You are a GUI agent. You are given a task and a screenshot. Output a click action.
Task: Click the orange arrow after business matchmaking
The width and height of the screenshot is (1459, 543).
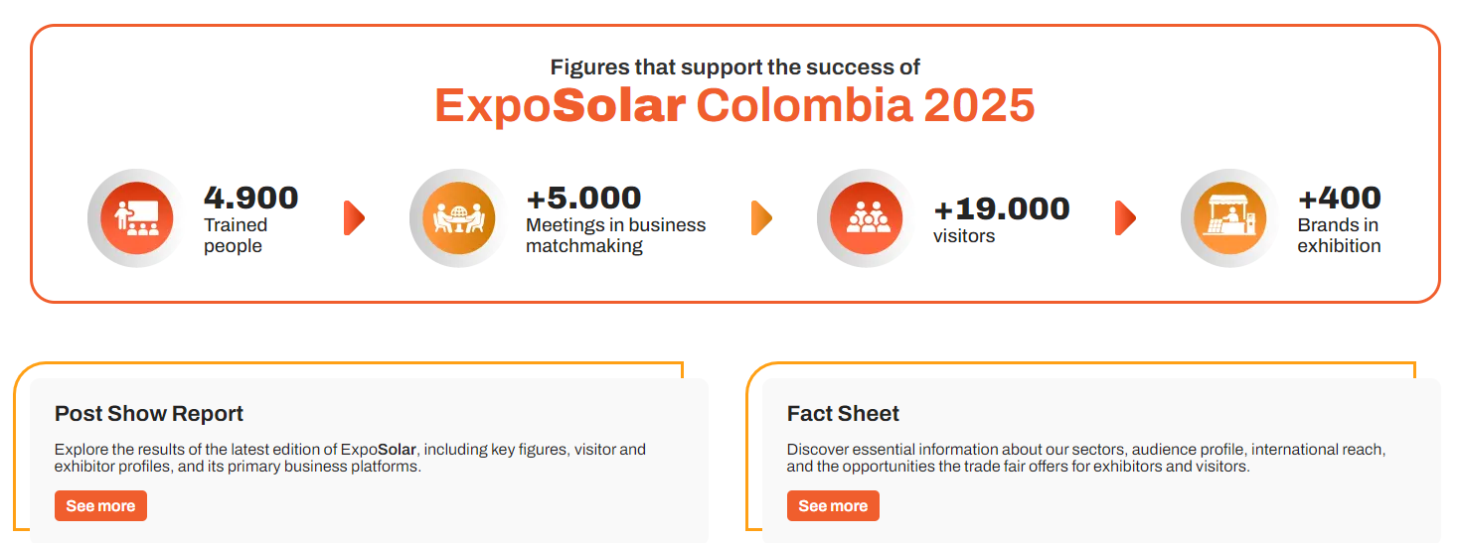coord(761,217)
